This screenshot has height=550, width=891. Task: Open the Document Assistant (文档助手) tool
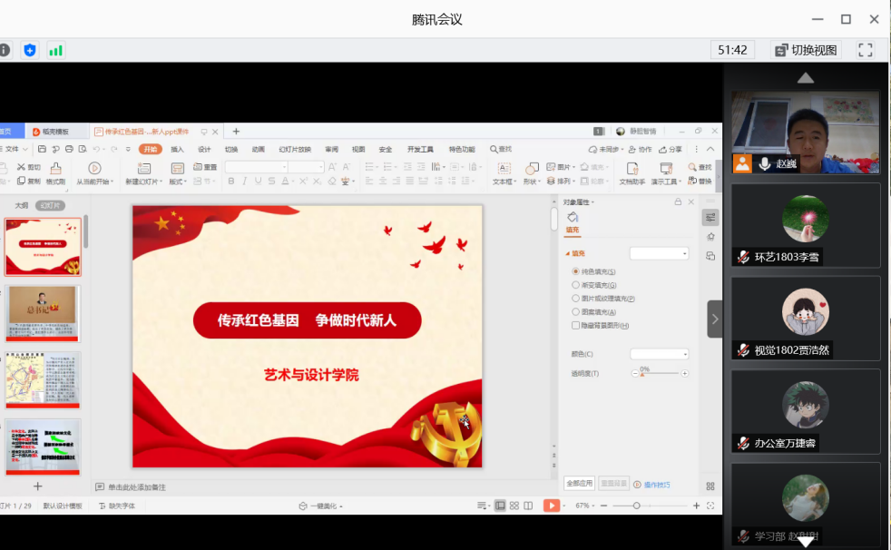[632, 169]
